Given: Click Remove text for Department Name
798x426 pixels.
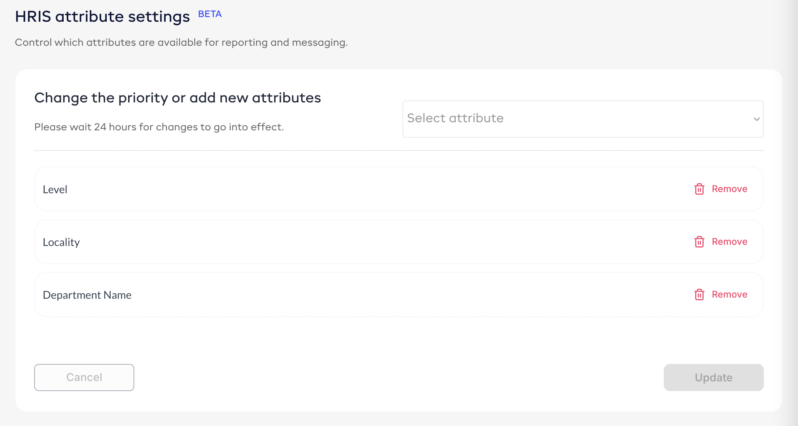Looking at the screenshot, I should (x=729, y=294).
